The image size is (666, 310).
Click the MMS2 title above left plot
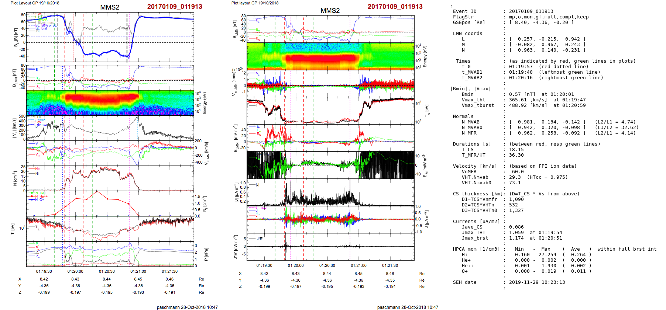click(x=110, y=7)
